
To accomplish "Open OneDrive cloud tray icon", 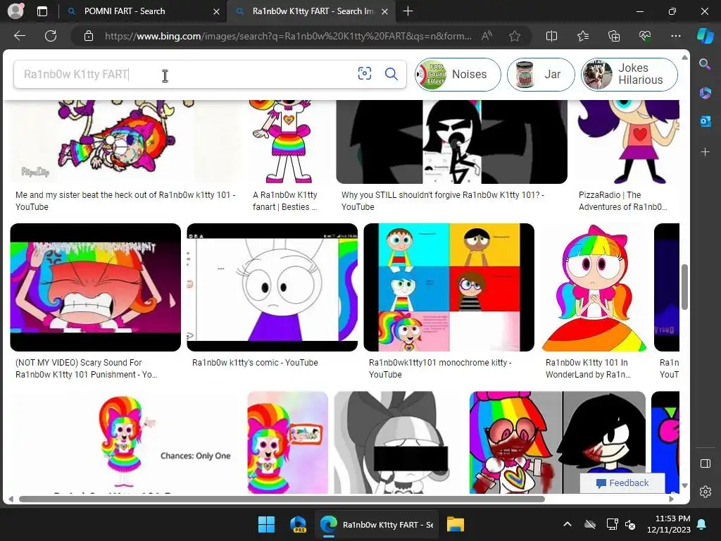I will coord(590,524).
